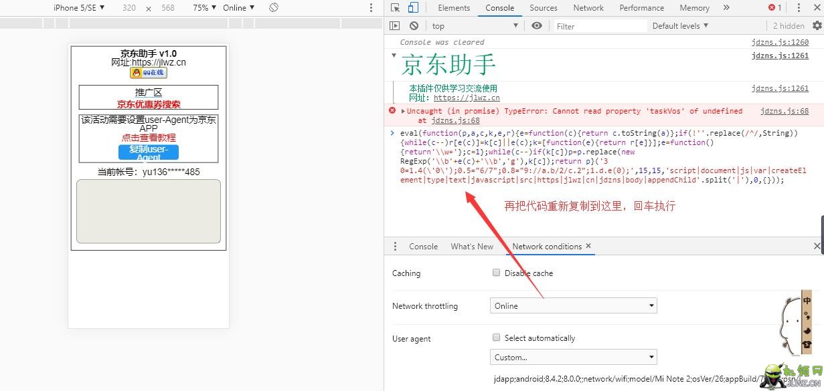Open the device toolbar Online throttling dropdown
Screen dimensions: 824x391
pyautogui.click(x=239, y=8)
